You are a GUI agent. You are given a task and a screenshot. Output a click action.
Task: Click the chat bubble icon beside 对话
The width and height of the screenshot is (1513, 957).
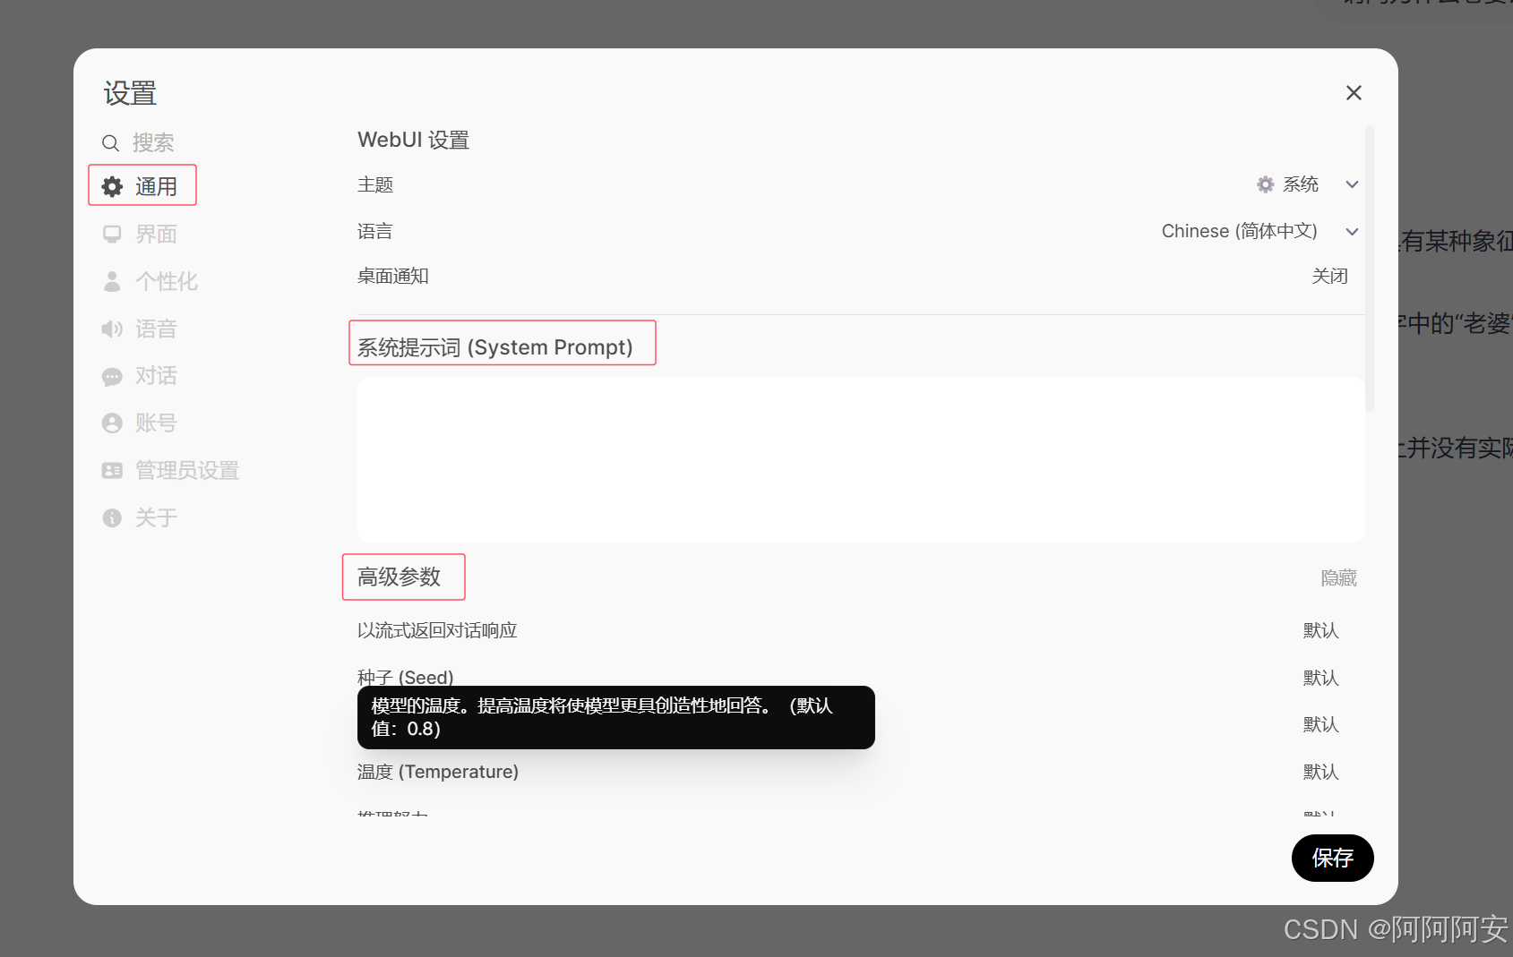[112, 376]
